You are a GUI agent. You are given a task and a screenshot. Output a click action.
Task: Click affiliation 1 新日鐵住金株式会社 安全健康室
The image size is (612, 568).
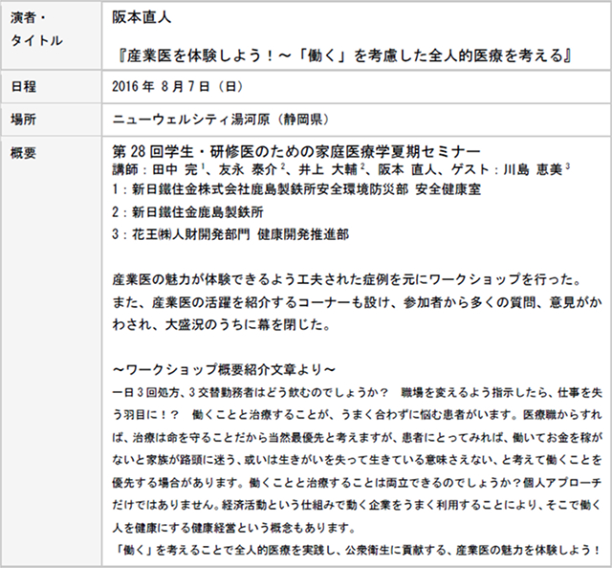[x=296, y=189]
